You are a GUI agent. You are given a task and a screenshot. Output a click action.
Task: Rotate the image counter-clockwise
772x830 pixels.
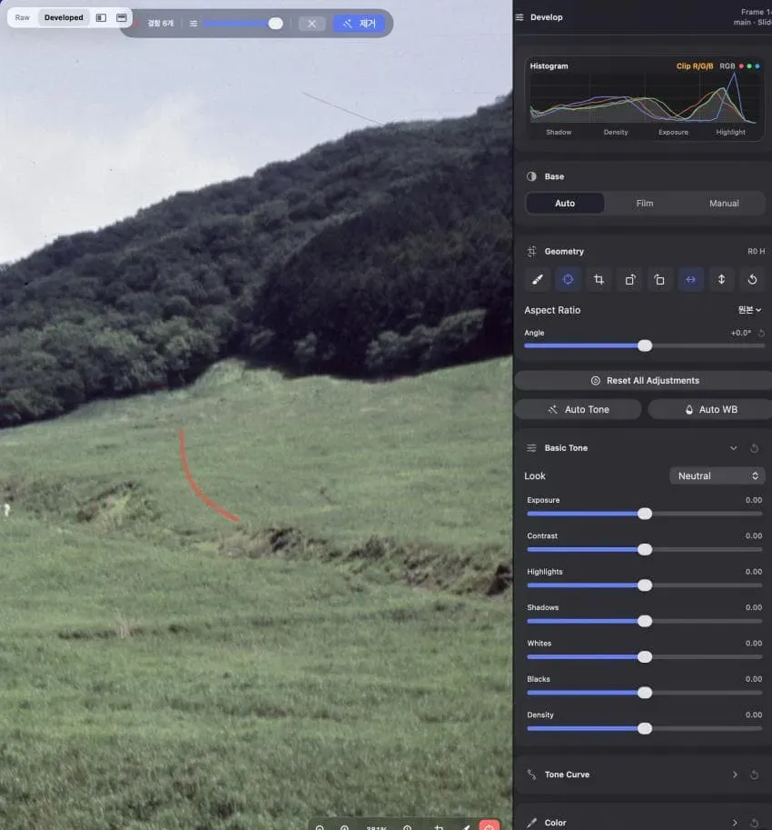tap(660, 279)
